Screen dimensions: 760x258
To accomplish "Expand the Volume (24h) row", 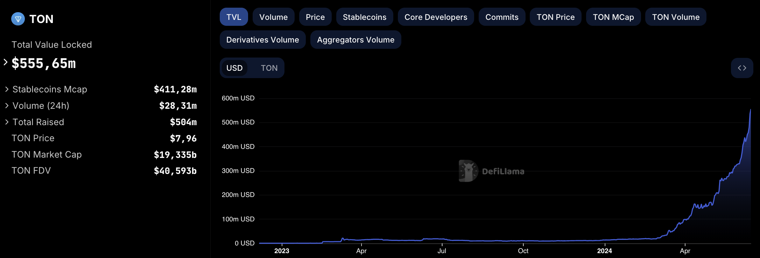I will (7, 106).
